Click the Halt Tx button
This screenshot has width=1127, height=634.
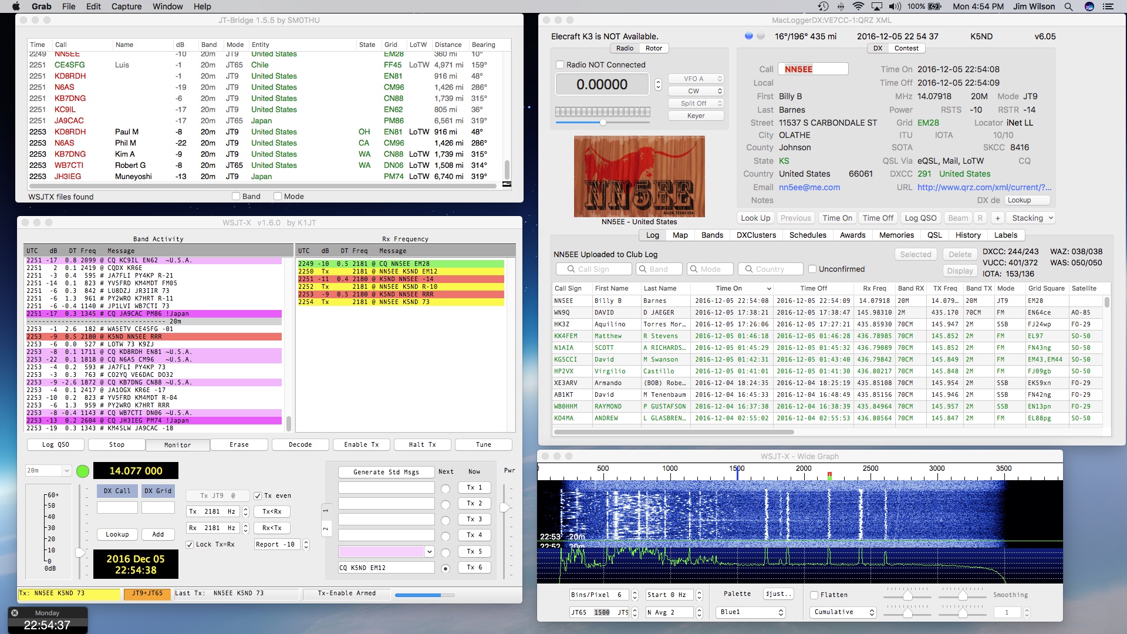[423, 444]
